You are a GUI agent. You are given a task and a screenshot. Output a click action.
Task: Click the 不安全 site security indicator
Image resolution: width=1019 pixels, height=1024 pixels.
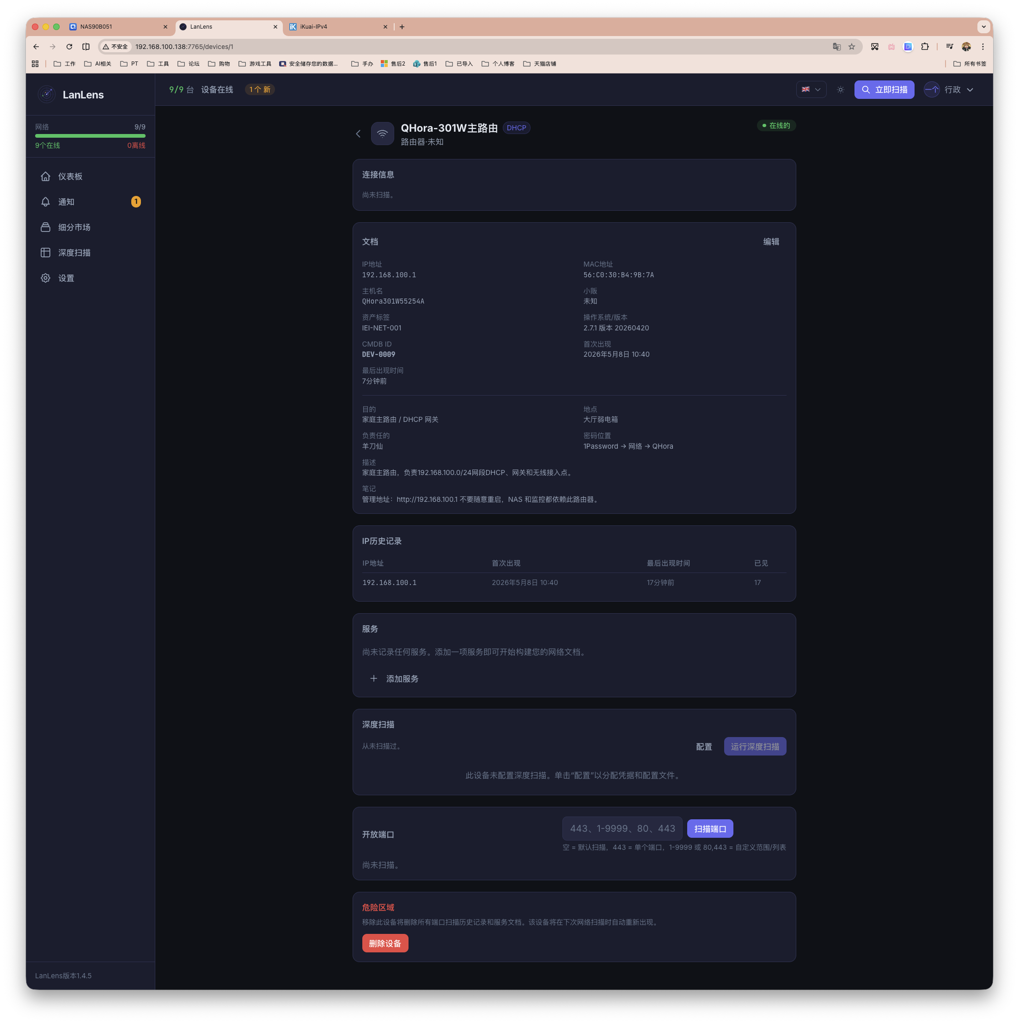pyautogui.click(x=116, y=47)
